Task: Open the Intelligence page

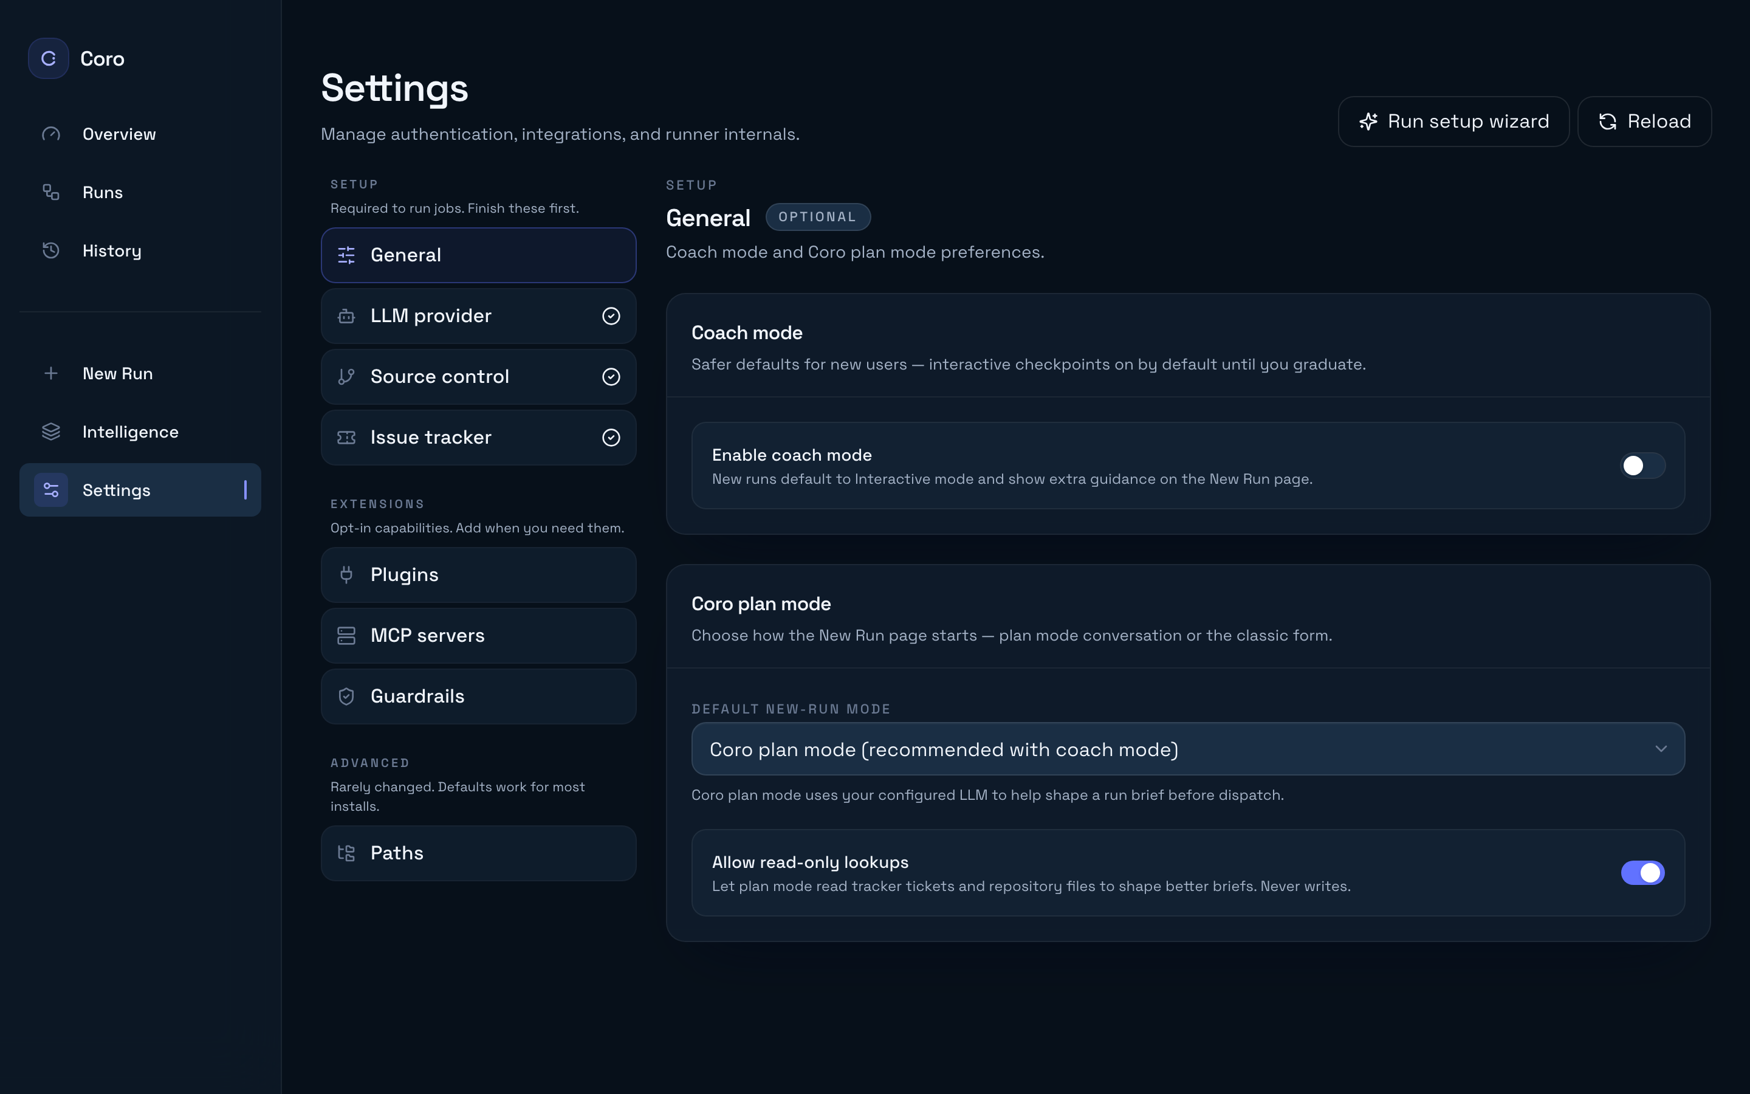Action: [x=140, y=432]
